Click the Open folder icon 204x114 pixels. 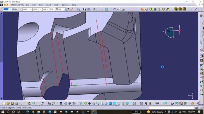point(8,104)
